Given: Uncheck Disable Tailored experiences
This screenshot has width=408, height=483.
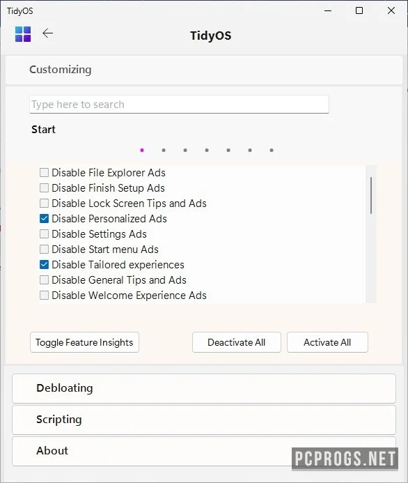Looking at the screenshot, I should (x=45, y=265).
